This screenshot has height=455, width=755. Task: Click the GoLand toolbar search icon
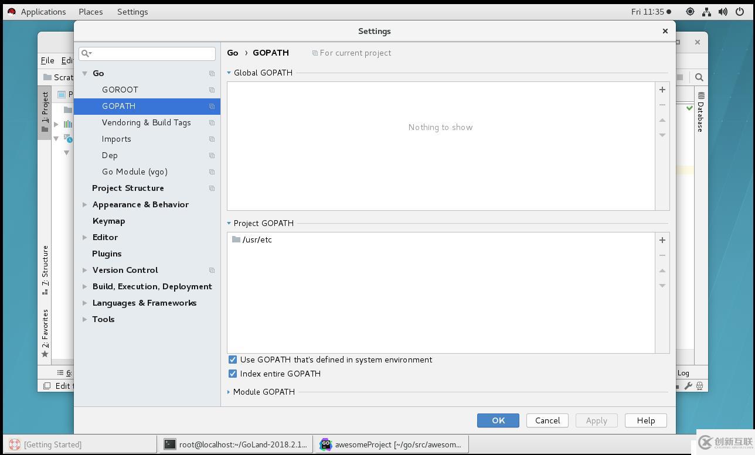pyautogui.click(x=699, y=77)
